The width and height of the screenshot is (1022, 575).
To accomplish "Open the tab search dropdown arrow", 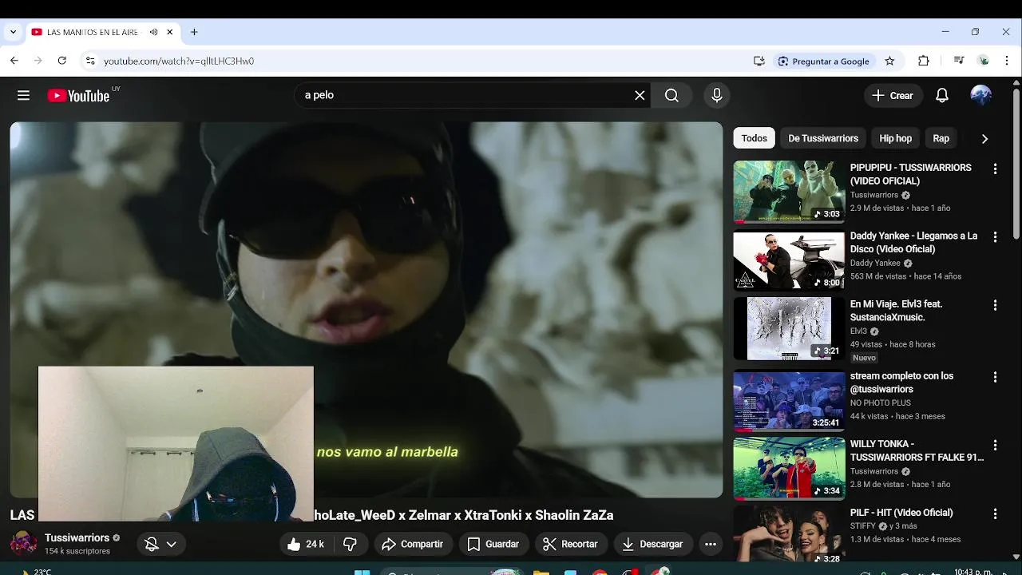I will click(13, 32).
